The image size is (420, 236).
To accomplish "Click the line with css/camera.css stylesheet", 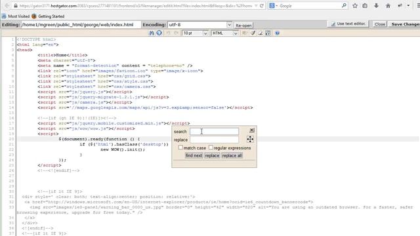I will 96,87.
